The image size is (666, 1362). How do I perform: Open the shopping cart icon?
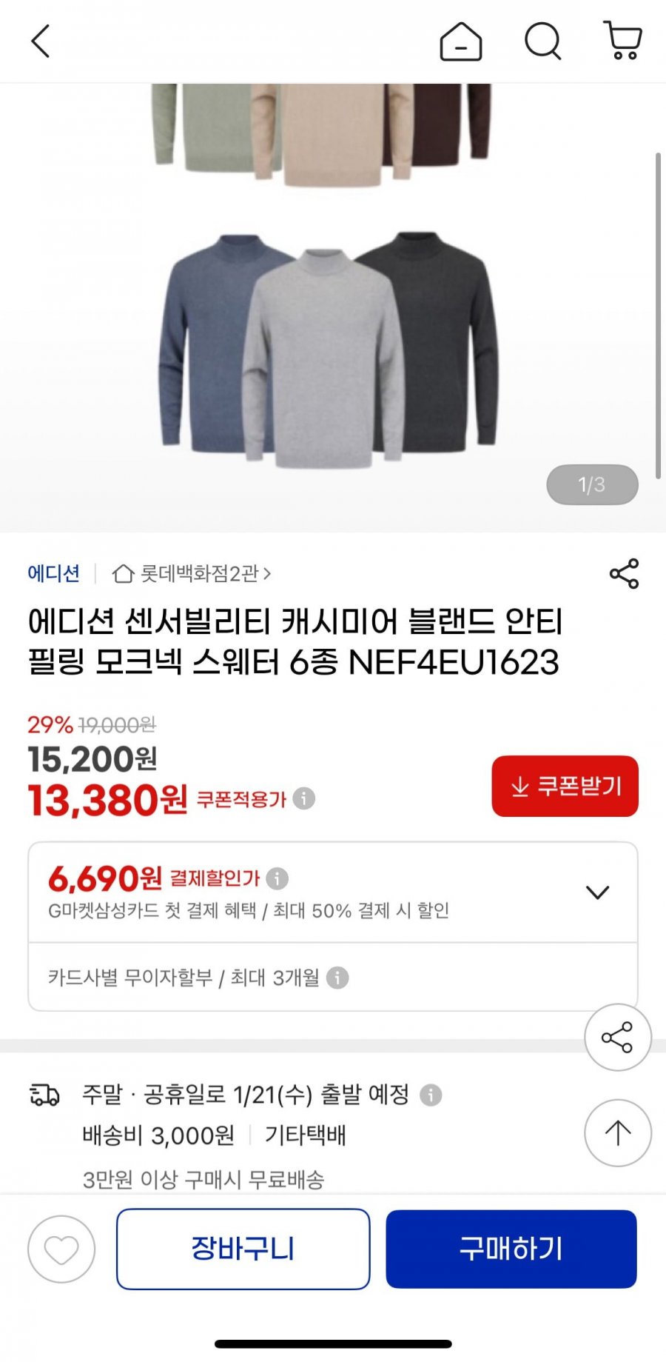[x=622, y=41]
